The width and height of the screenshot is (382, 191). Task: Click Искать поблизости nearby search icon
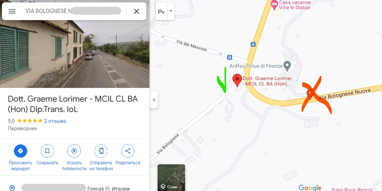(74, 151)
